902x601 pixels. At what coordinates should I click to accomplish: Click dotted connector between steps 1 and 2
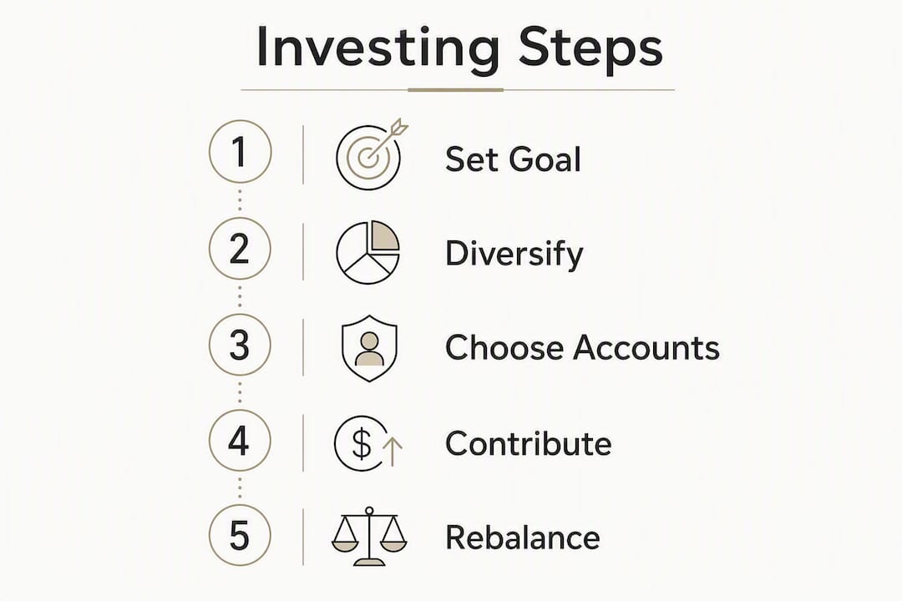tap(240, 200)
